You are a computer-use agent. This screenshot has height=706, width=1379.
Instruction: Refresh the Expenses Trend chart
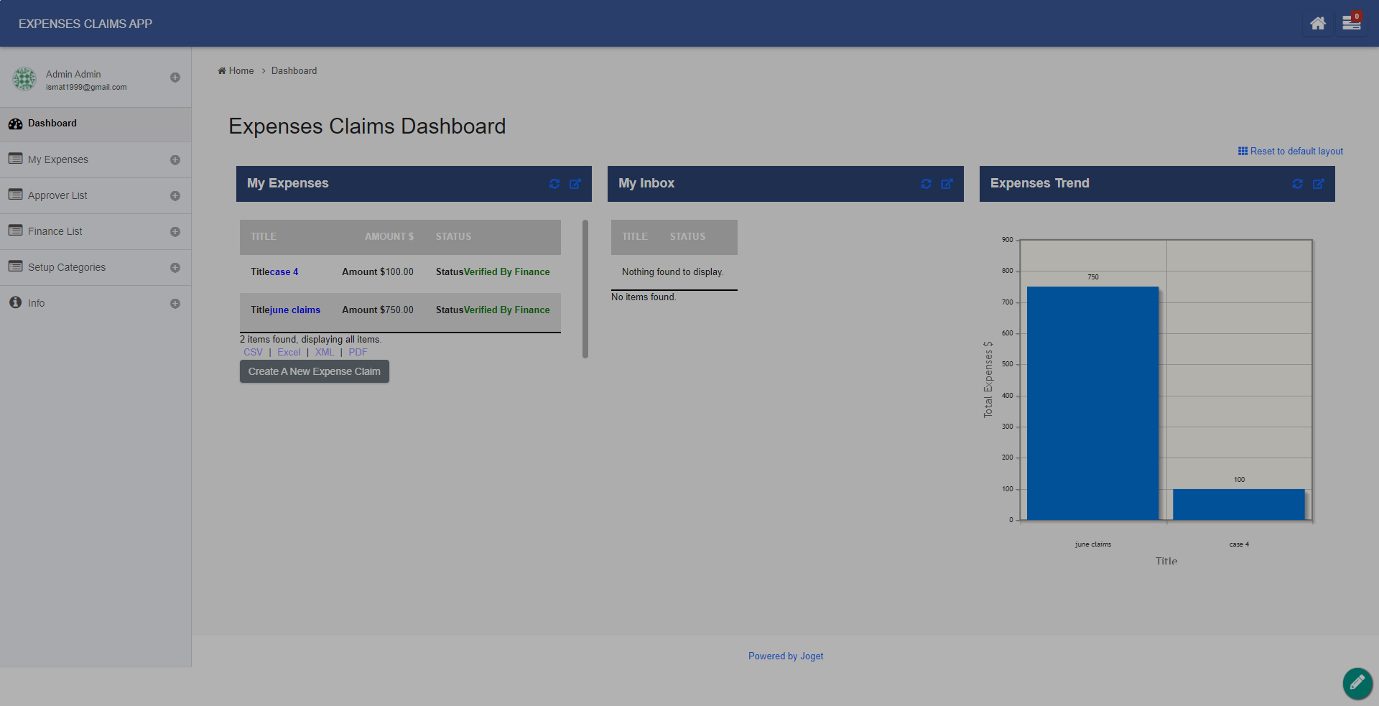(x=1297, y=184)
